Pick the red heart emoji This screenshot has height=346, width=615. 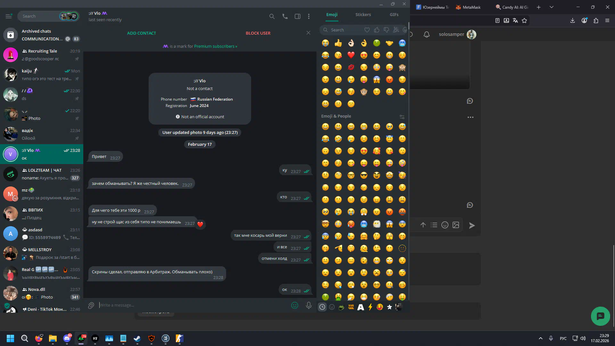click(x=351, y=55)
